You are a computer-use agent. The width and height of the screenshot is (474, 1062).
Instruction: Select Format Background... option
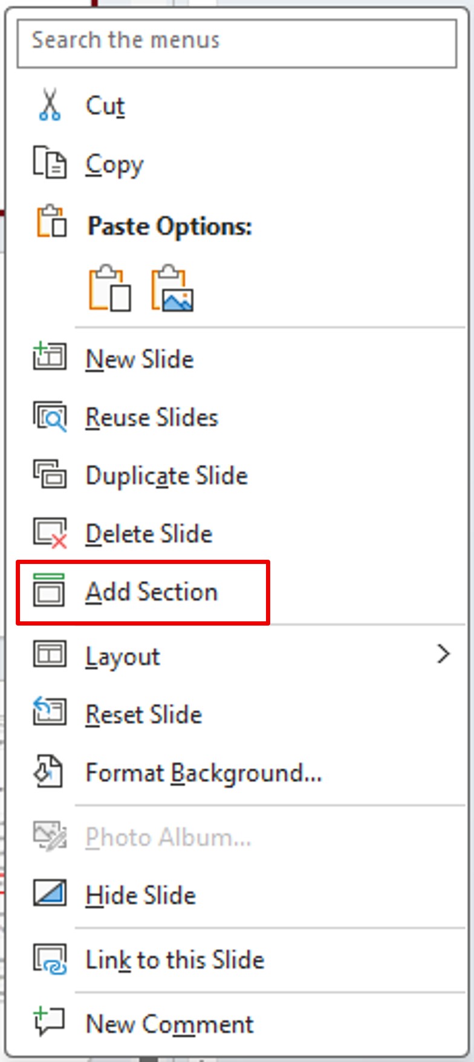[203, 772]
